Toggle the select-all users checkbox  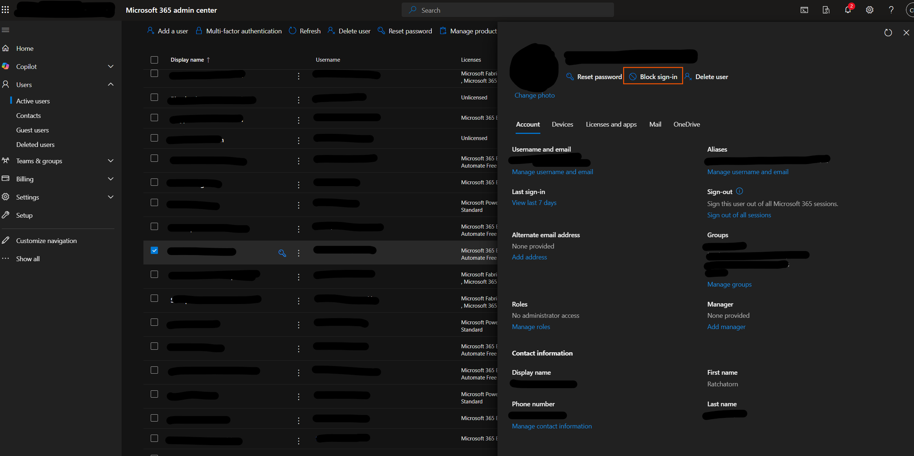coord(154,60)
